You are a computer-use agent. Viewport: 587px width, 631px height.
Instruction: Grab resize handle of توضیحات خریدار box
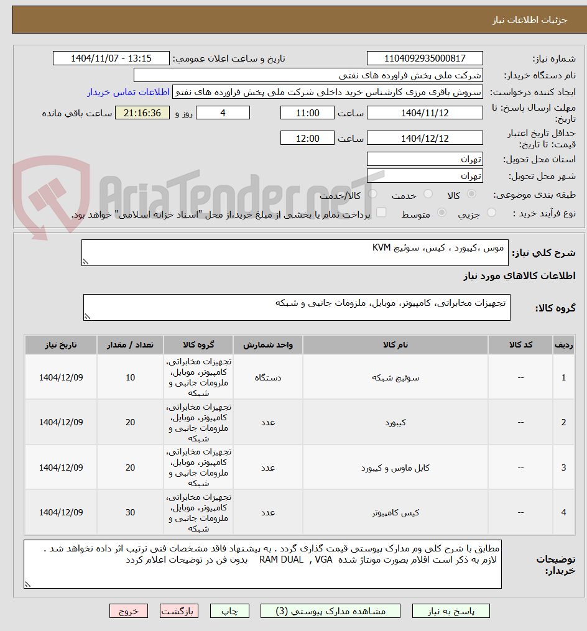(27, 584)
